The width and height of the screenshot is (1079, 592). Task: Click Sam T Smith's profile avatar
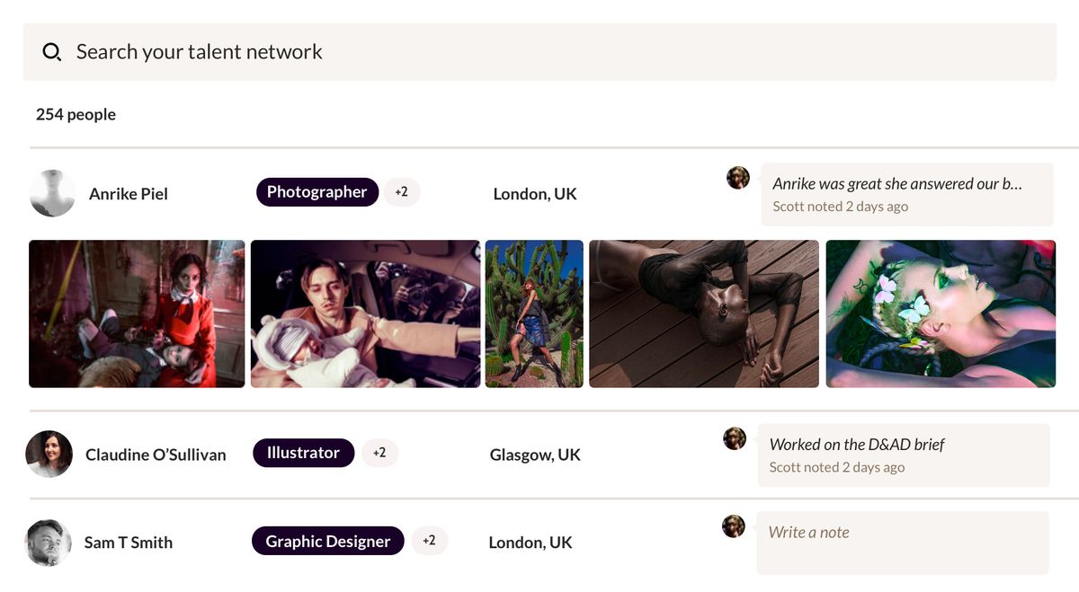point(49,542)
